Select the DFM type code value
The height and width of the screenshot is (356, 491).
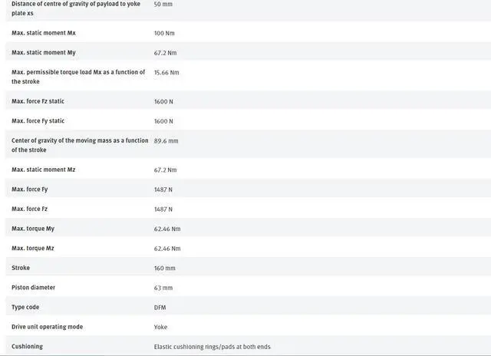[x=160, y=307]
